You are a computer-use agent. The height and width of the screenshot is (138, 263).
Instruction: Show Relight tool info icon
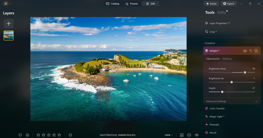256,51
